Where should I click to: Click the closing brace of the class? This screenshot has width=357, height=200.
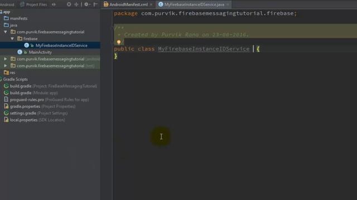click(115, 56)
